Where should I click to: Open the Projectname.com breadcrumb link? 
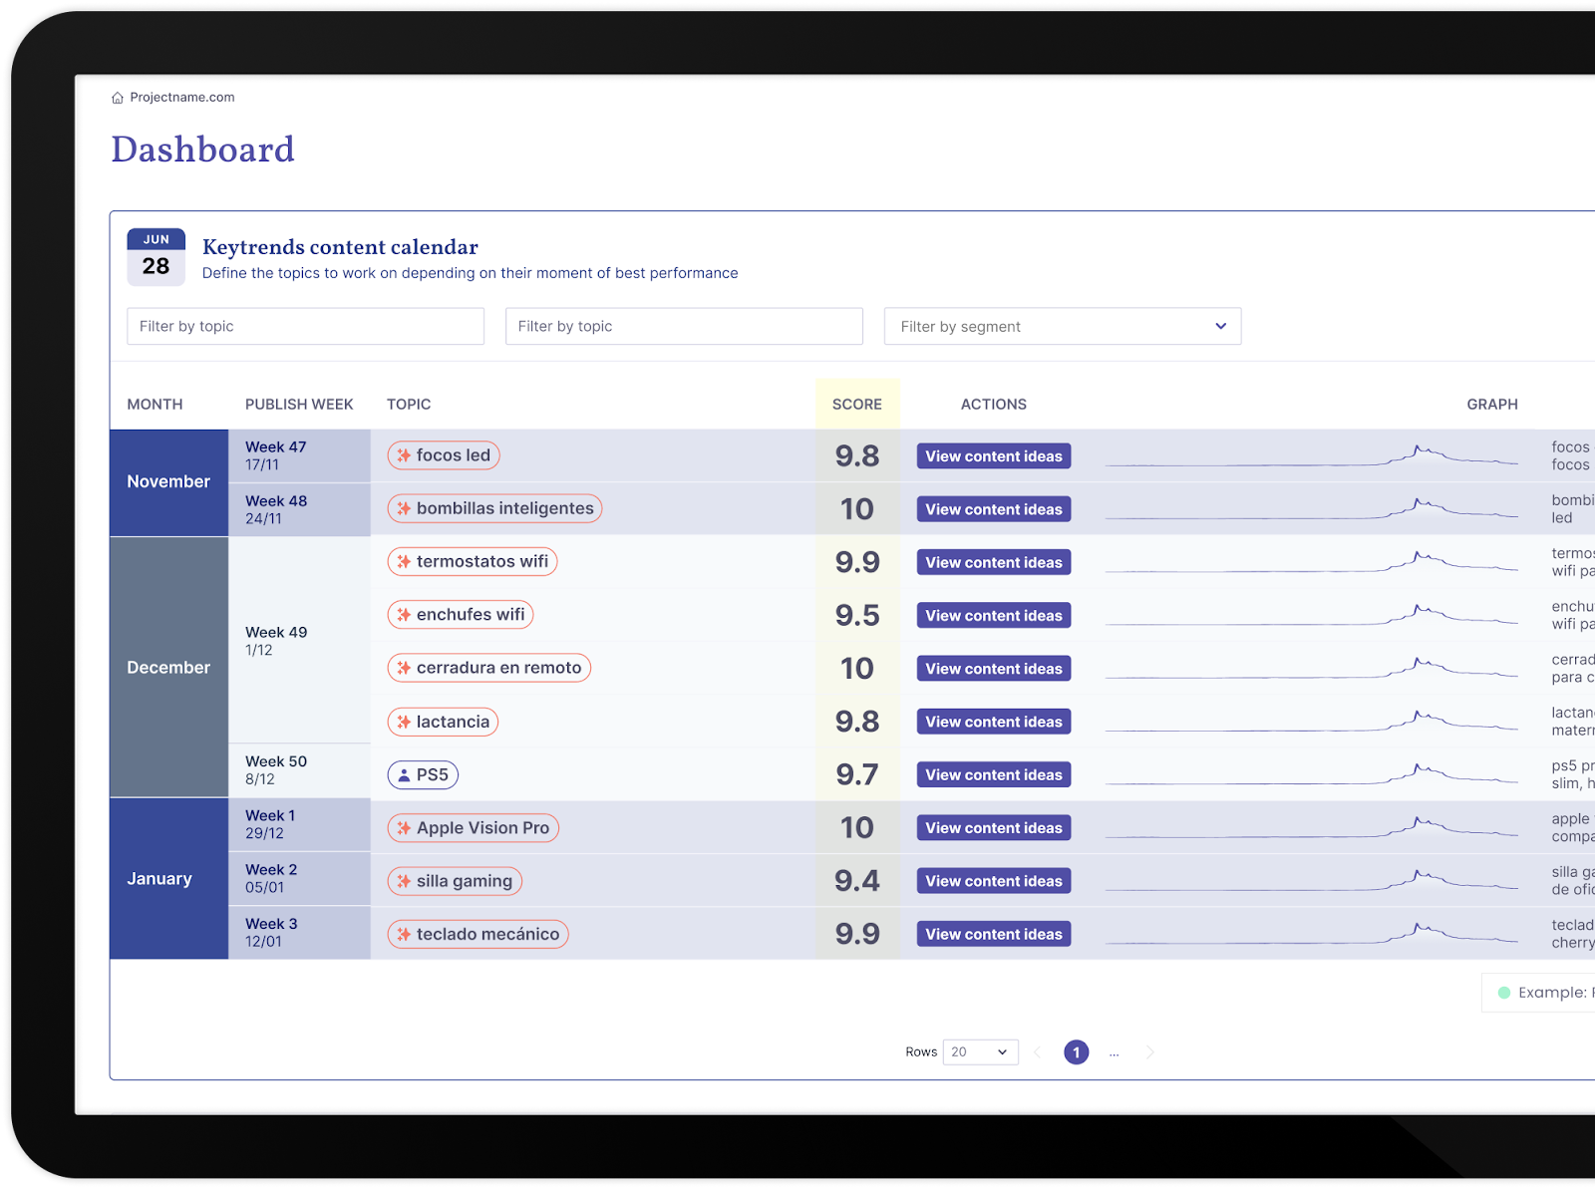click(x=182, y=98)
